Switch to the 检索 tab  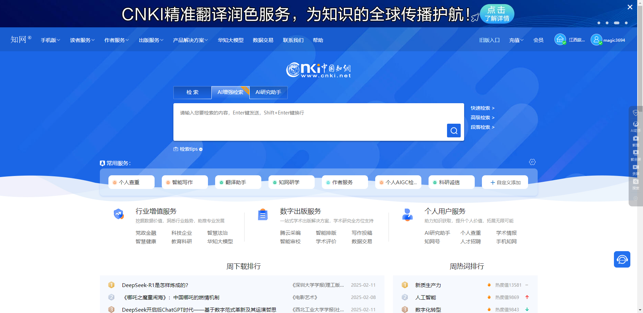point(193,92)
